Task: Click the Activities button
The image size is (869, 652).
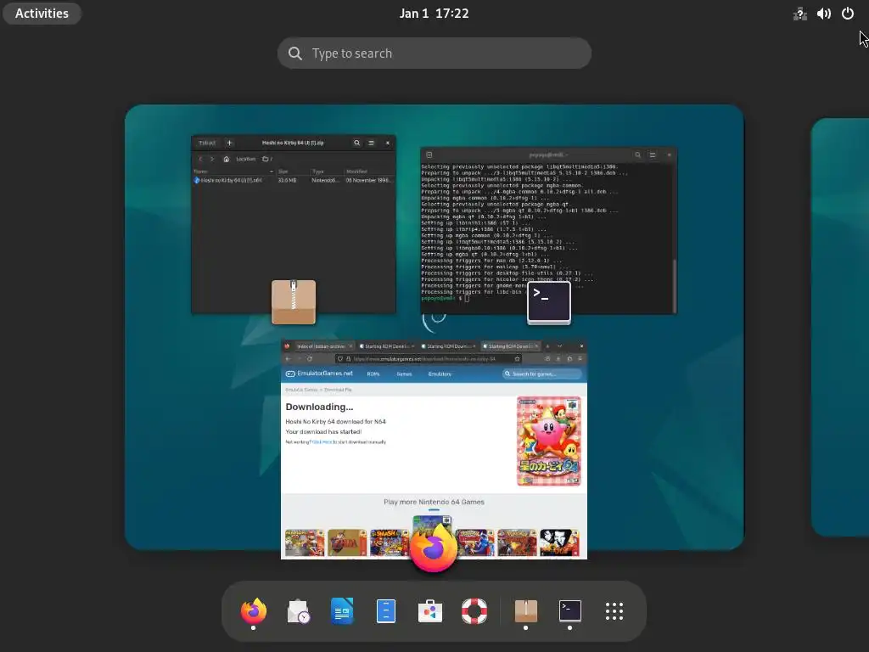Action: tap(42, 14)
